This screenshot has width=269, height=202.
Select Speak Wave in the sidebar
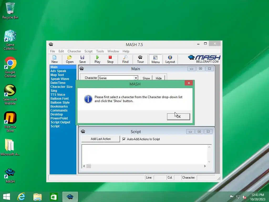[60, 79]
